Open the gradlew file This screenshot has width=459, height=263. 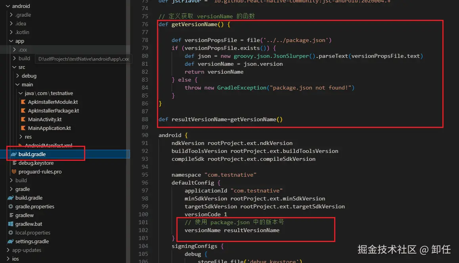click(24, 215)
